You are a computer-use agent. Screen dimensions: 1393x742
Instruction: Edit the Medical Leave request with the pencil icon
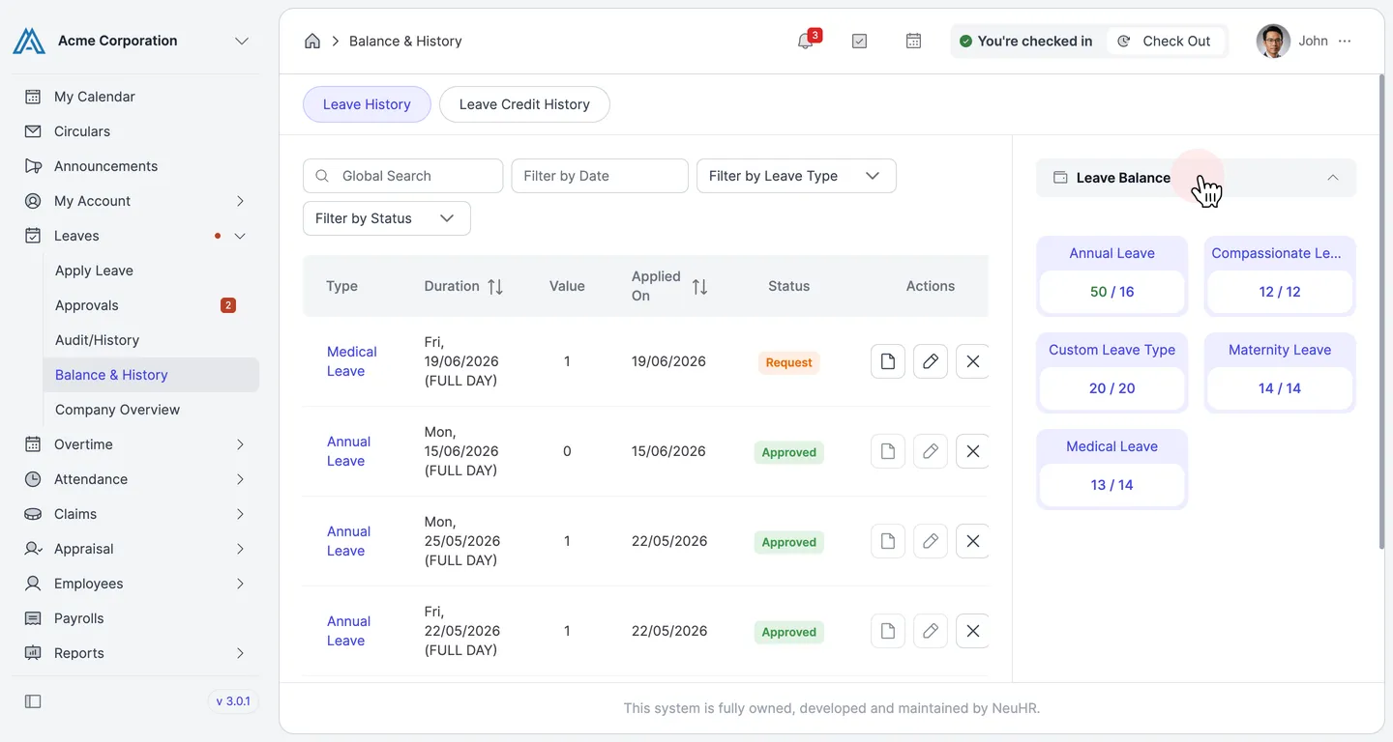point(931,361)
